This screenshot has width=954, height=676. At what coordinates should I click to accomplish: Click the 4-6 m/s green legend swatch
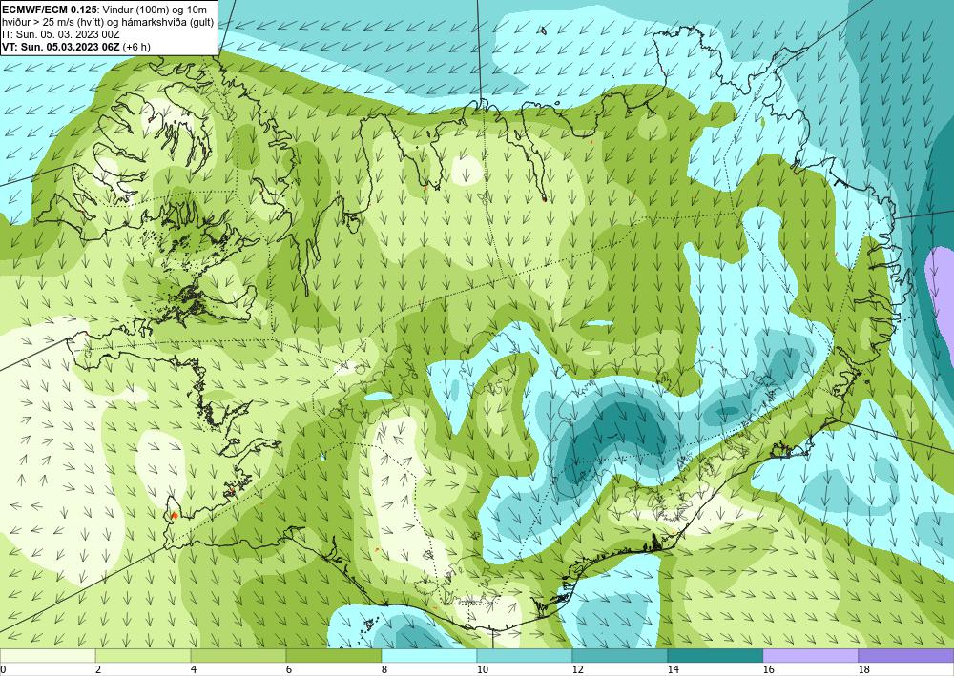point(238,655)
